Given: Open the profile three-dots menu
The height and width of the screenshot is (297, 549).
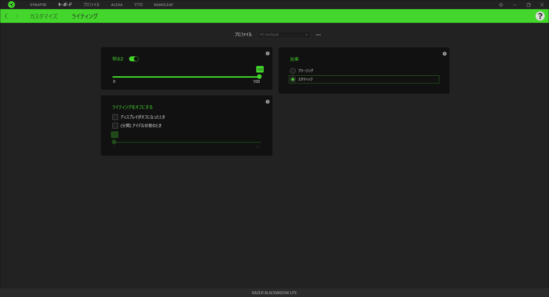Looking at the screenshot, I should 318,35.
